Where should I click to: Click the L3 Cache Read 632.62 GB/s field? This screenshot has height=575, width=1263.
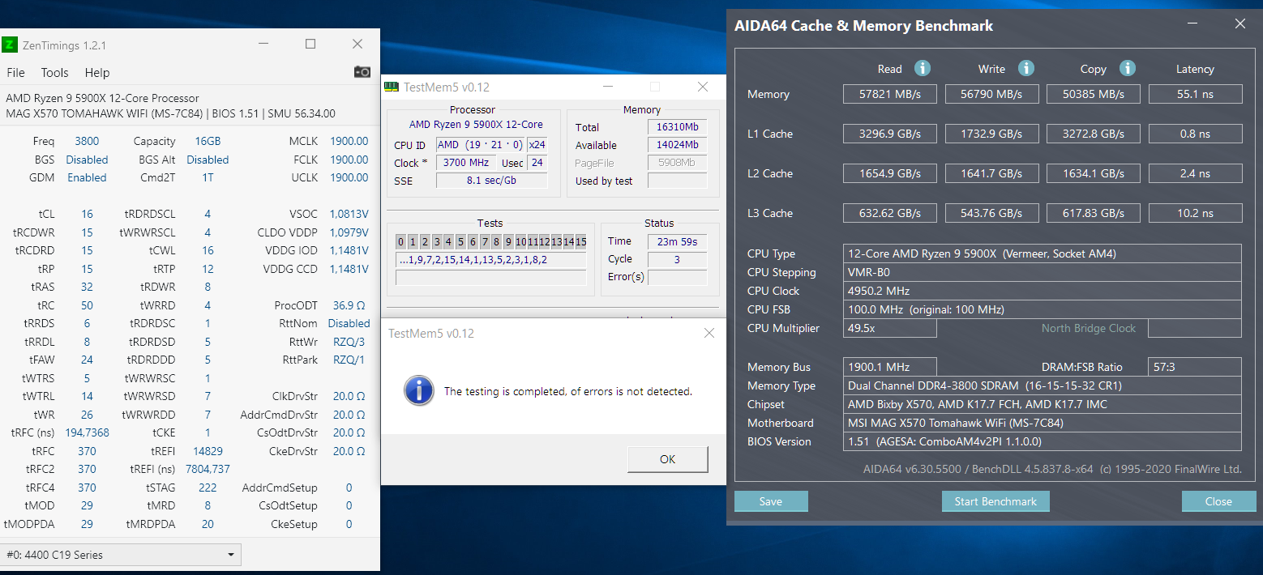[889, 213]
